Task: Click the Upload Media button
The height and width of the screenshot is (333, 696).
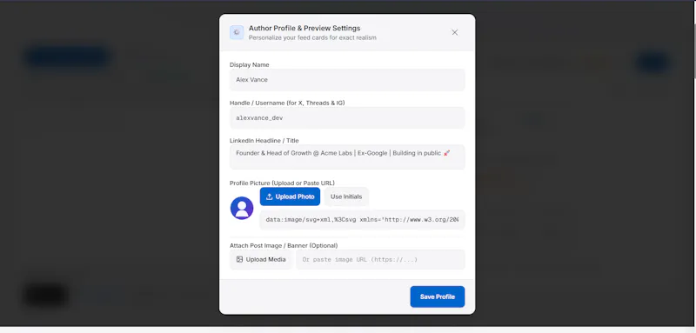Action: (261, 259)
